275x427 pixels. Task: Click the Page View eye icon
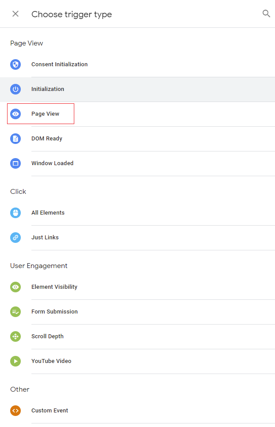tap(15, 114)
